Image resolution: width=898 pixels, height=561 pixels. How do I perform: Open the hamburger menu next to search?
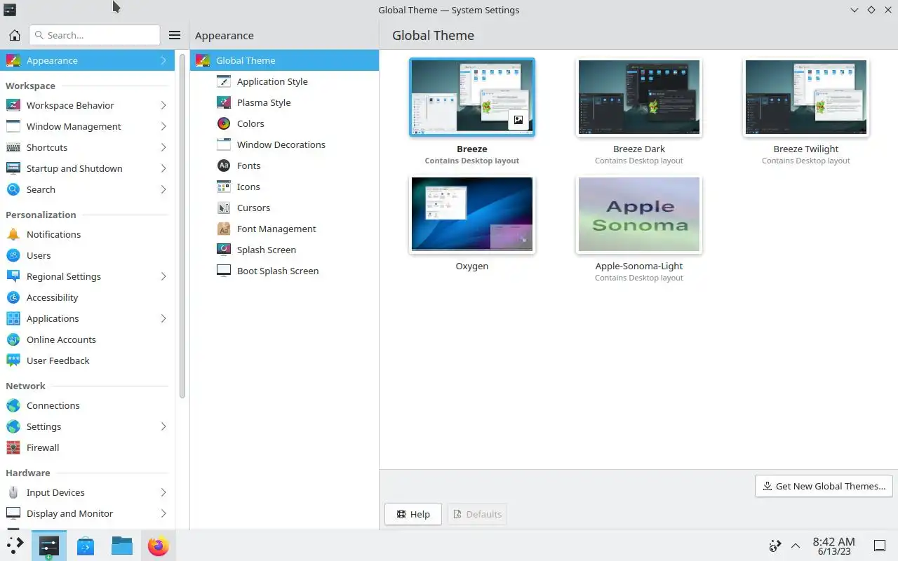click(x=175, y=35)
